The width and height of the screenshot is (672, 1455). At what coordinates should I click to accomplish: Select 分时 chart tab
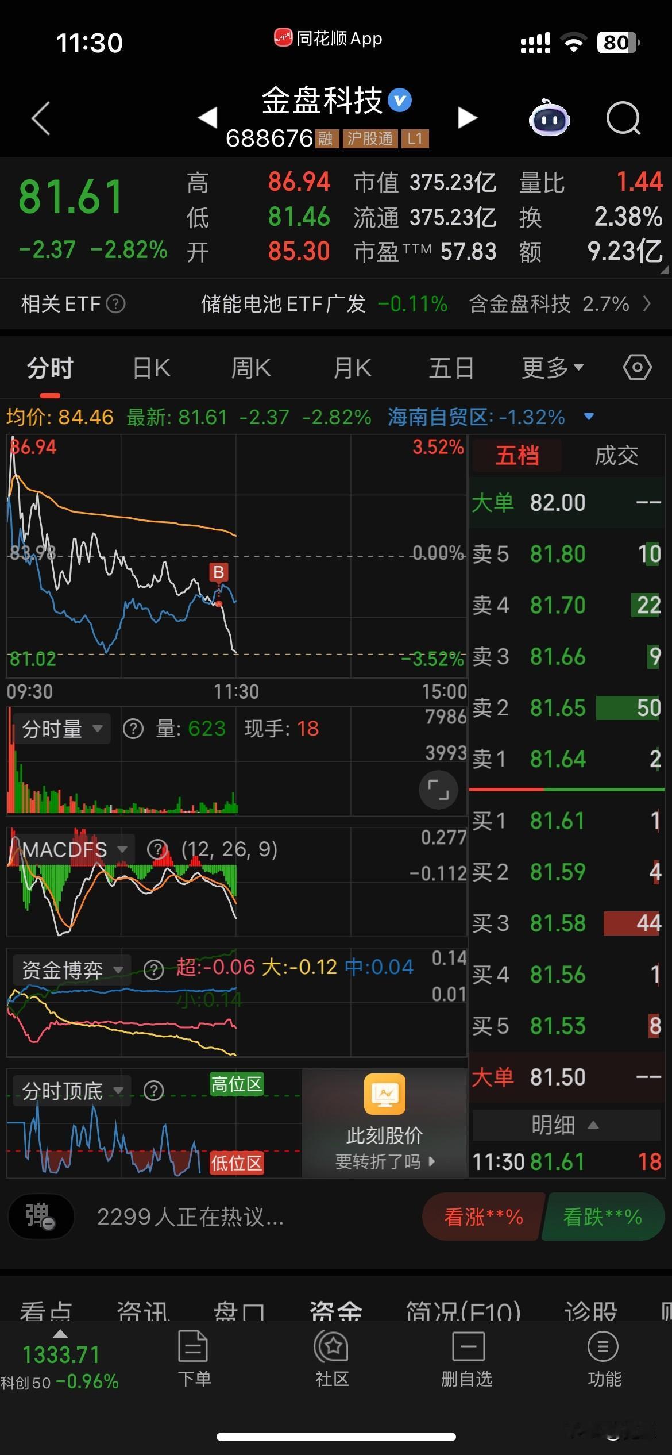(50, 368)
